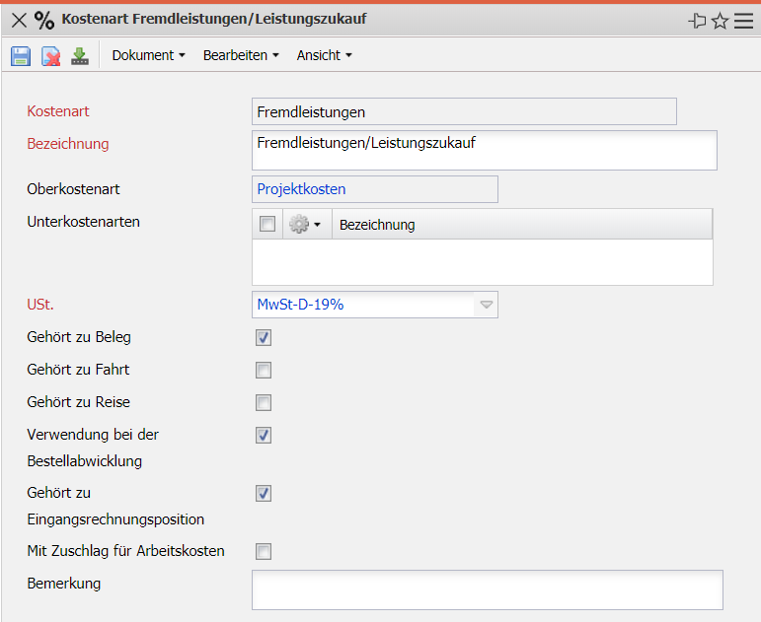Open the Dokument dropdown menu

[148, 55]
